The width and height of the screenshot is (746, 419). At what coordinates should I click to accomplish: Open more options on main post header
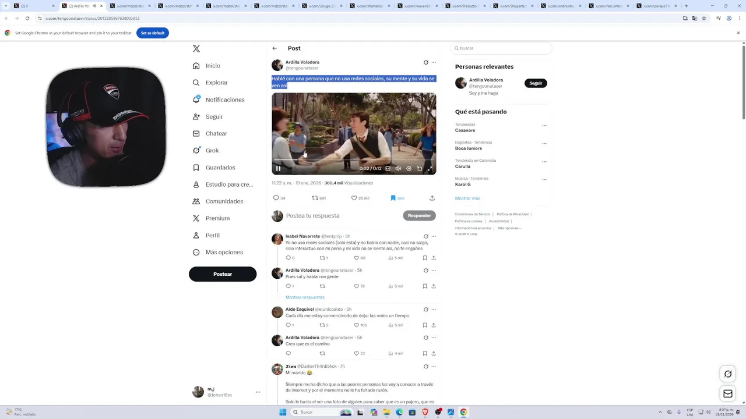(x=434, y=62)
